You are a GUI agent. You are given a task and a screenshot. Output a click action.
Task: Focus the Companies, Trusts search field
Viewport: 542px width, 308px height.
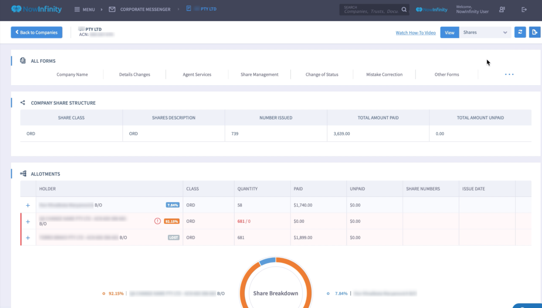[371, 10]
